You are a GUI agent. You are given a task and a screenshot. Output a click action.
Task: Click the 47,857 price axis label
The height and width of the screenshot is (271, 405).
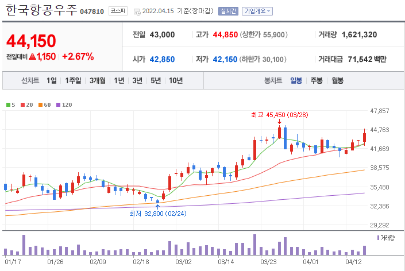(x=379, y=111)
